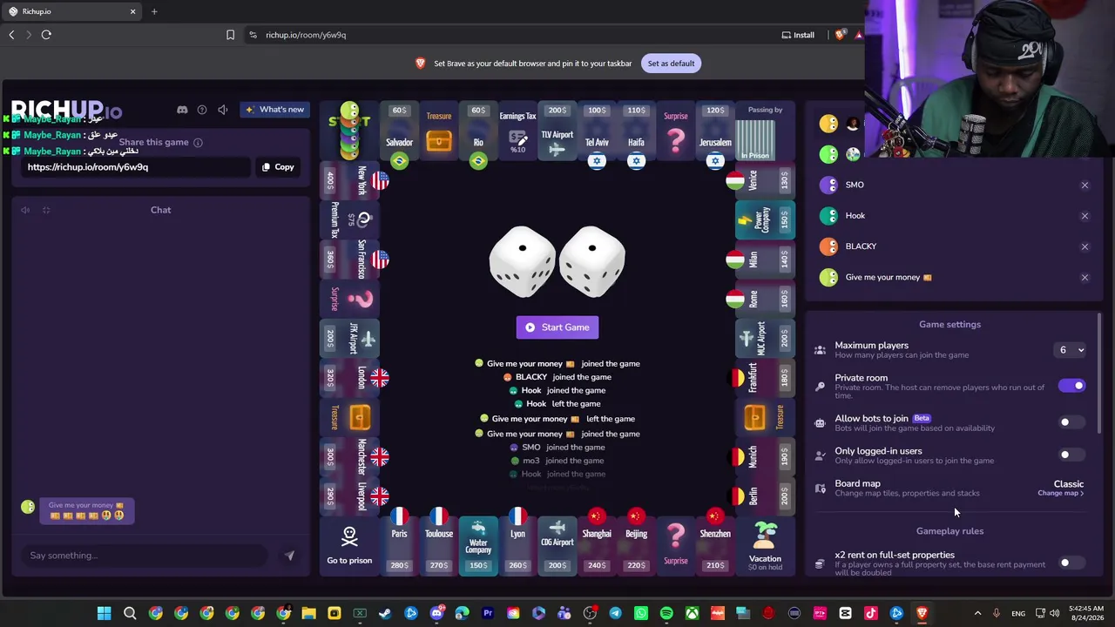Click the Power Company tile
This screenshot has width=1115, height=627.
pos(765,220)
